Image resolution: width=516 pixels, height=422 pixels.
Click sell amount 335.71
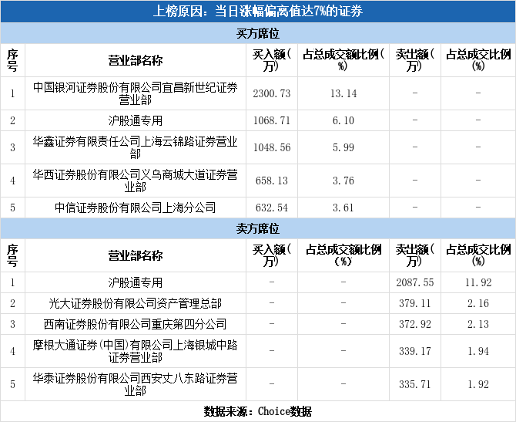point(415,384)
